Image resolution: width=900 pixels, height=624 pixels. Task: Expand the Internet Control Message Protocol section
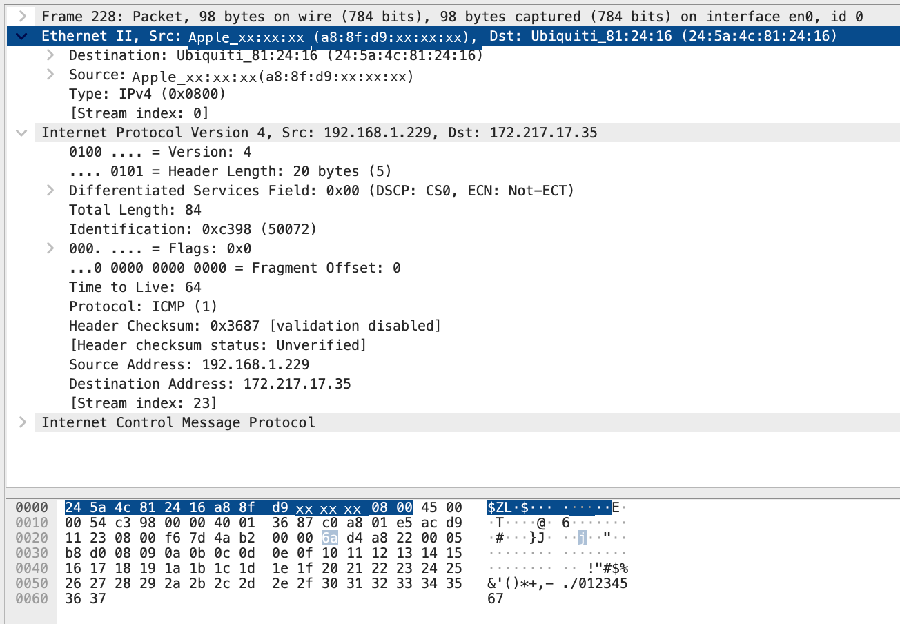point(22,422)
